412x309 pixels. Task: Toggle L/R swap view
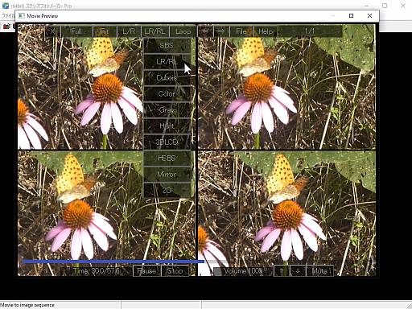(x=129, y=31)
